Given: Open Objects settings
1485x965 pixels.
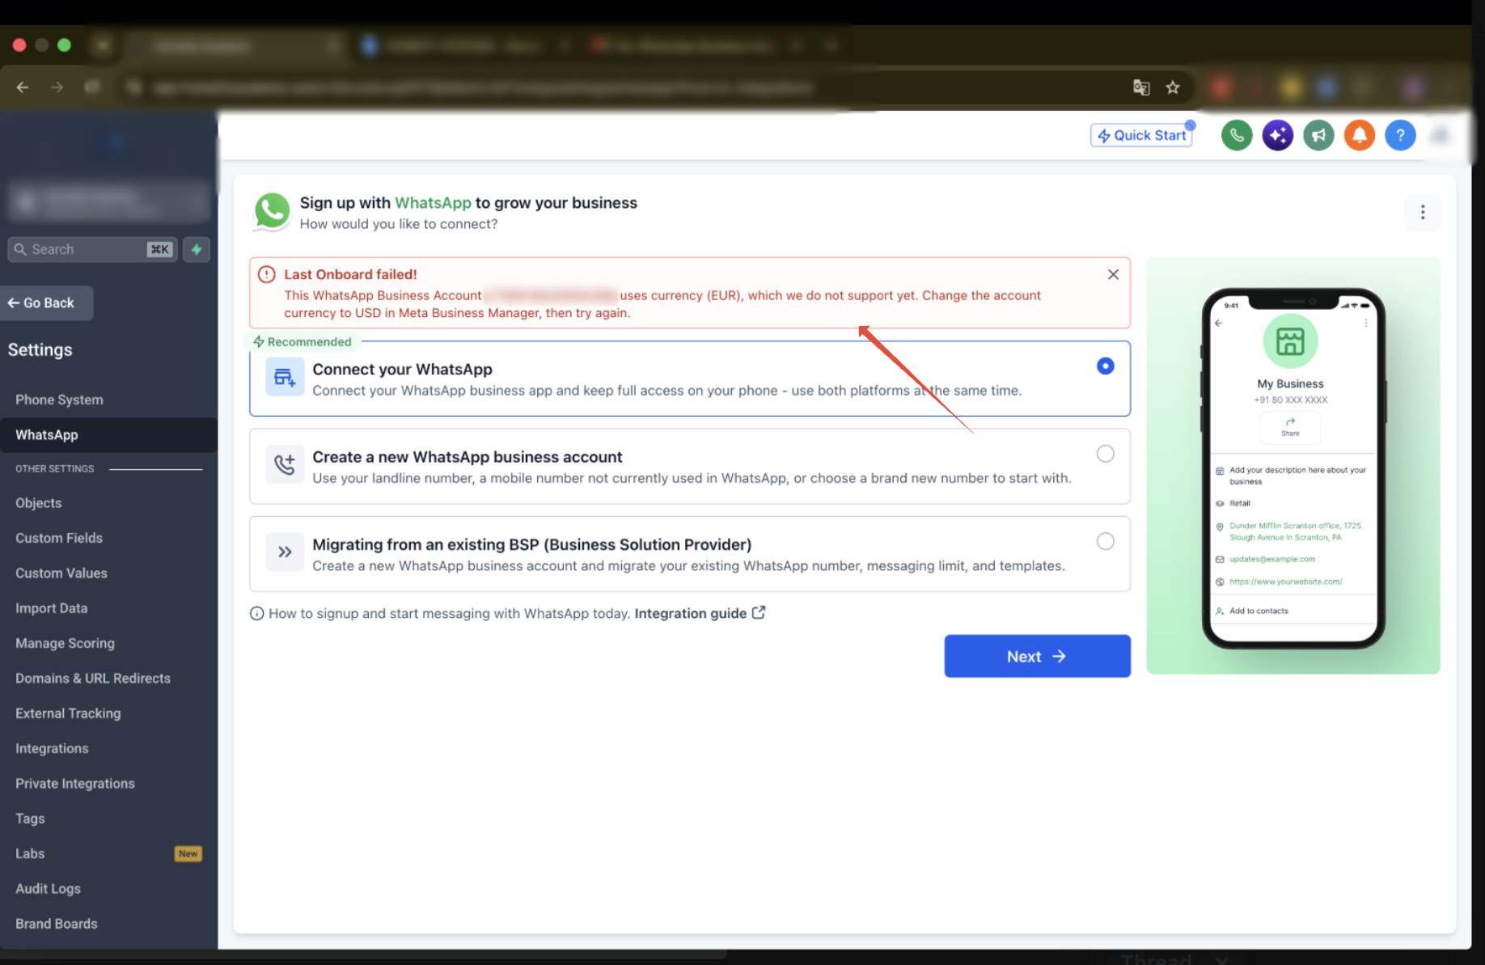Looking at the screenshot, I should coord(38,503).
